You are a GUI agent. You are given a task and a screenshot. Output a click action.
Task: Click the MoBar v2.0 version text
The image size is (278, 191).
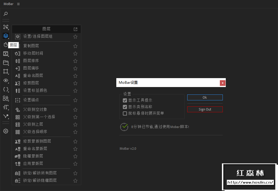click(x=128, y=149)
